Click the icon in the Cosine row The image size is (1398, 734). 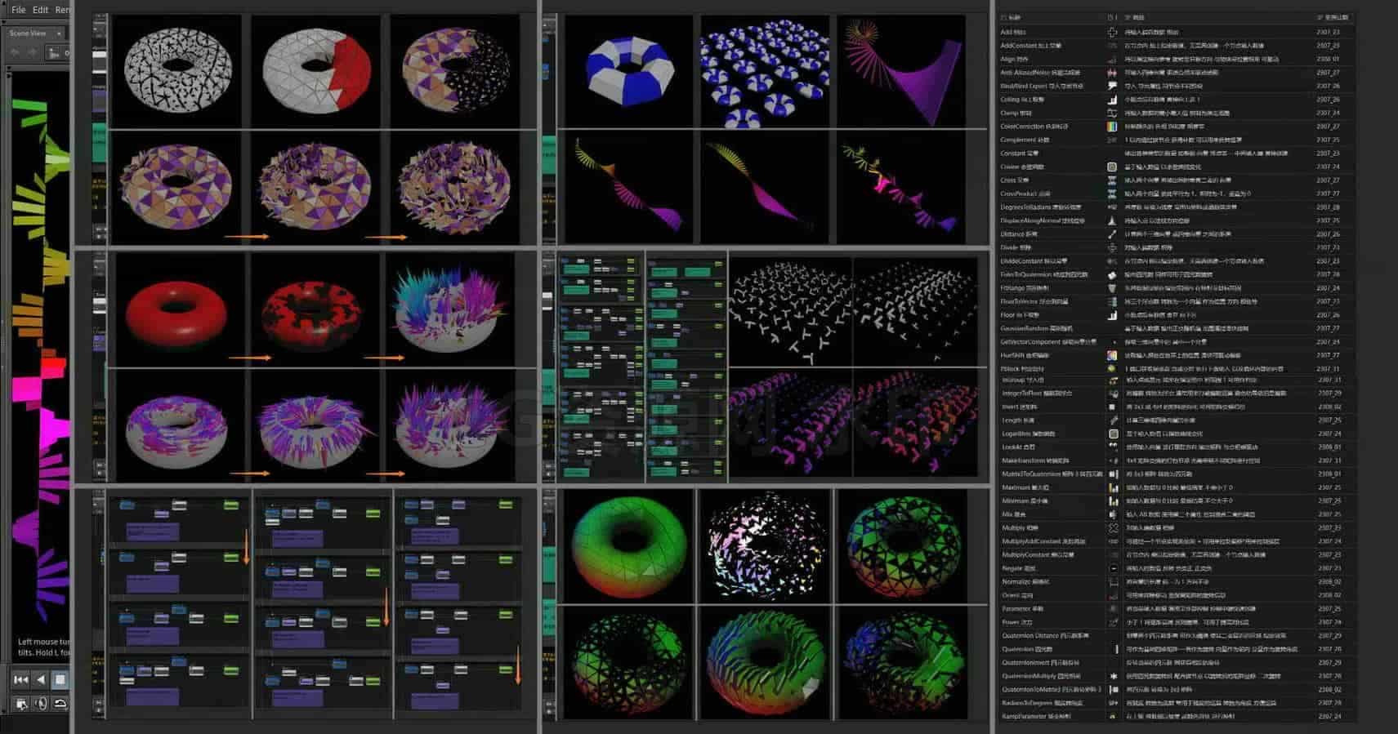pos(1112,167)
